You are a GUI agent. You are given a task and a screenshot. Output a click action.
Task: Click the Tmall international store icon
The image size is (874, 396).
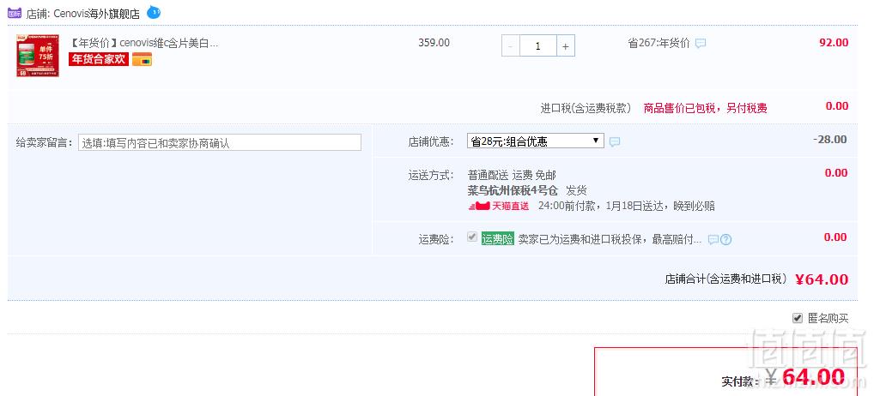(15, 13)
